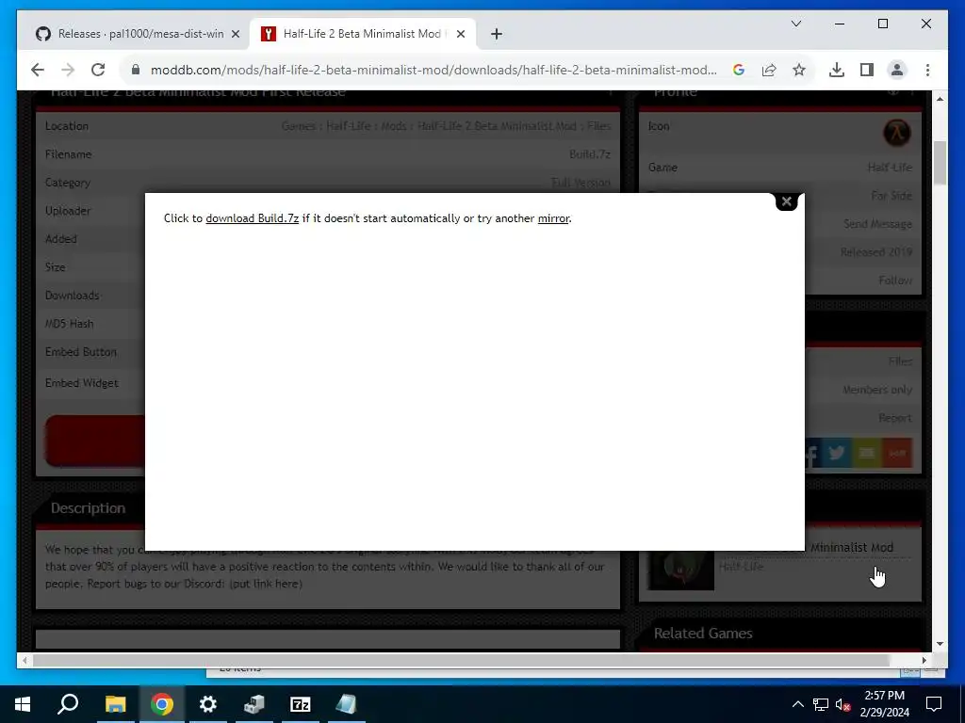
Task: Click the download Build.7z link
Action: click(253, 218)
